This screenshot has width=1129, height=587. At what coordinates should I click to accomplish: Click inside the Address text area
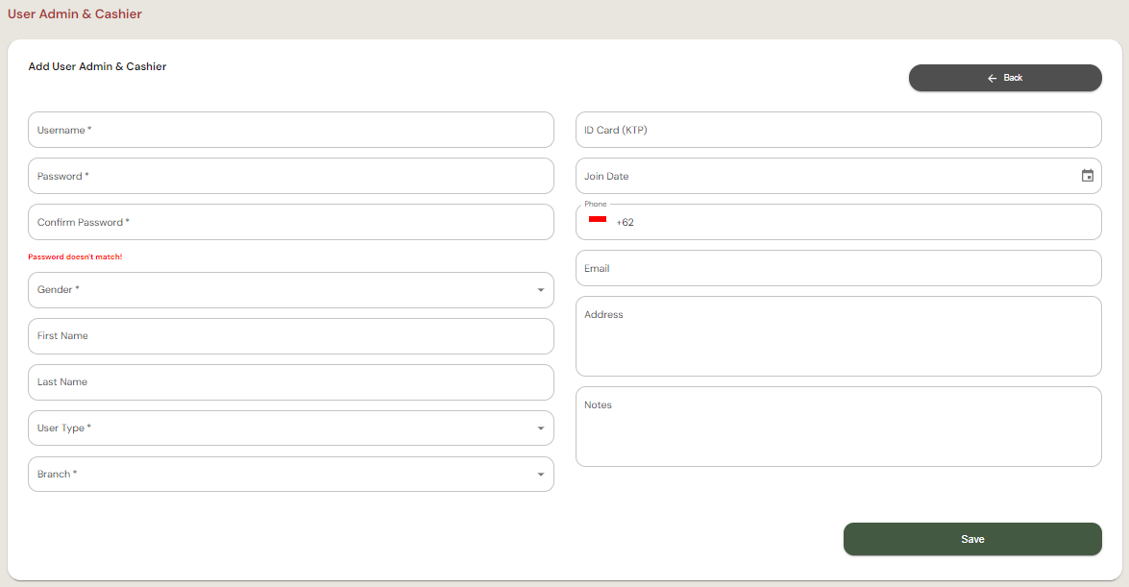tap(838, 341)
